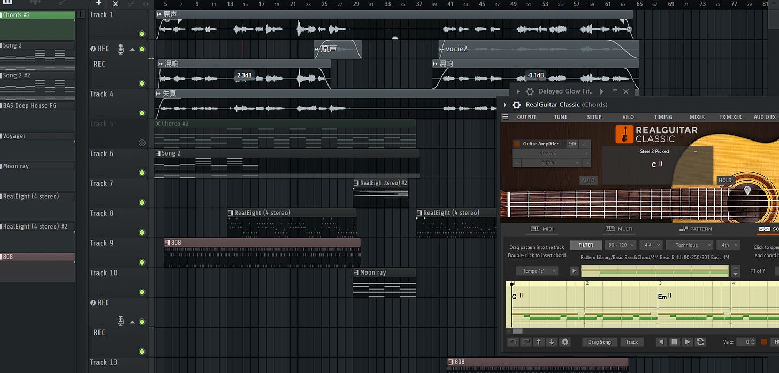Switch to MIDI mode in RealGuitar
This screenshot has width=779, height=373.
542,229
